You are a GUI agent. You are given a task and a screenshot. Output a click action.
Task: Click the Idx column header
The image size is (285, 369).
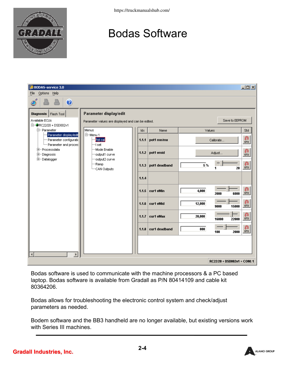pyautogui.click(x=143, y=130)
